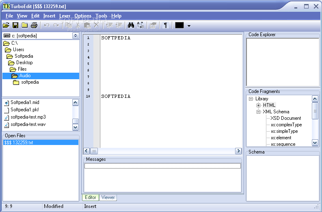Click file list scroll up arrow
The height and width of the screenshot is (212, 322).
coord(76,102)
